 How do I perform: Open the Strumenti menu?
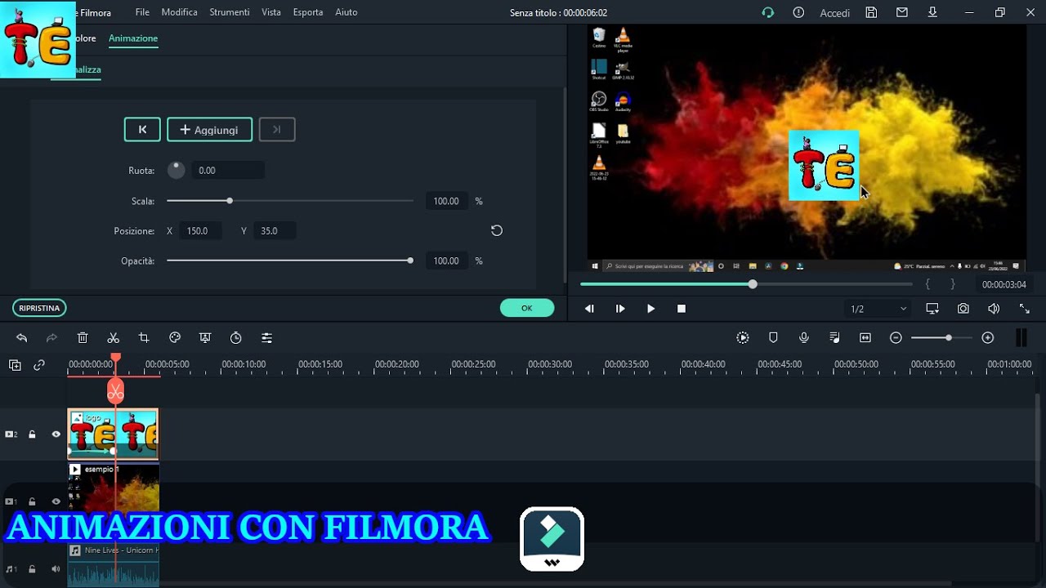coord(230,12)
